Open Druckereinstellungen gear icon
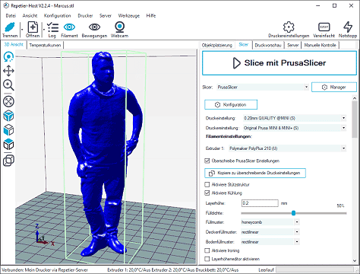 (x=289, y=27)
